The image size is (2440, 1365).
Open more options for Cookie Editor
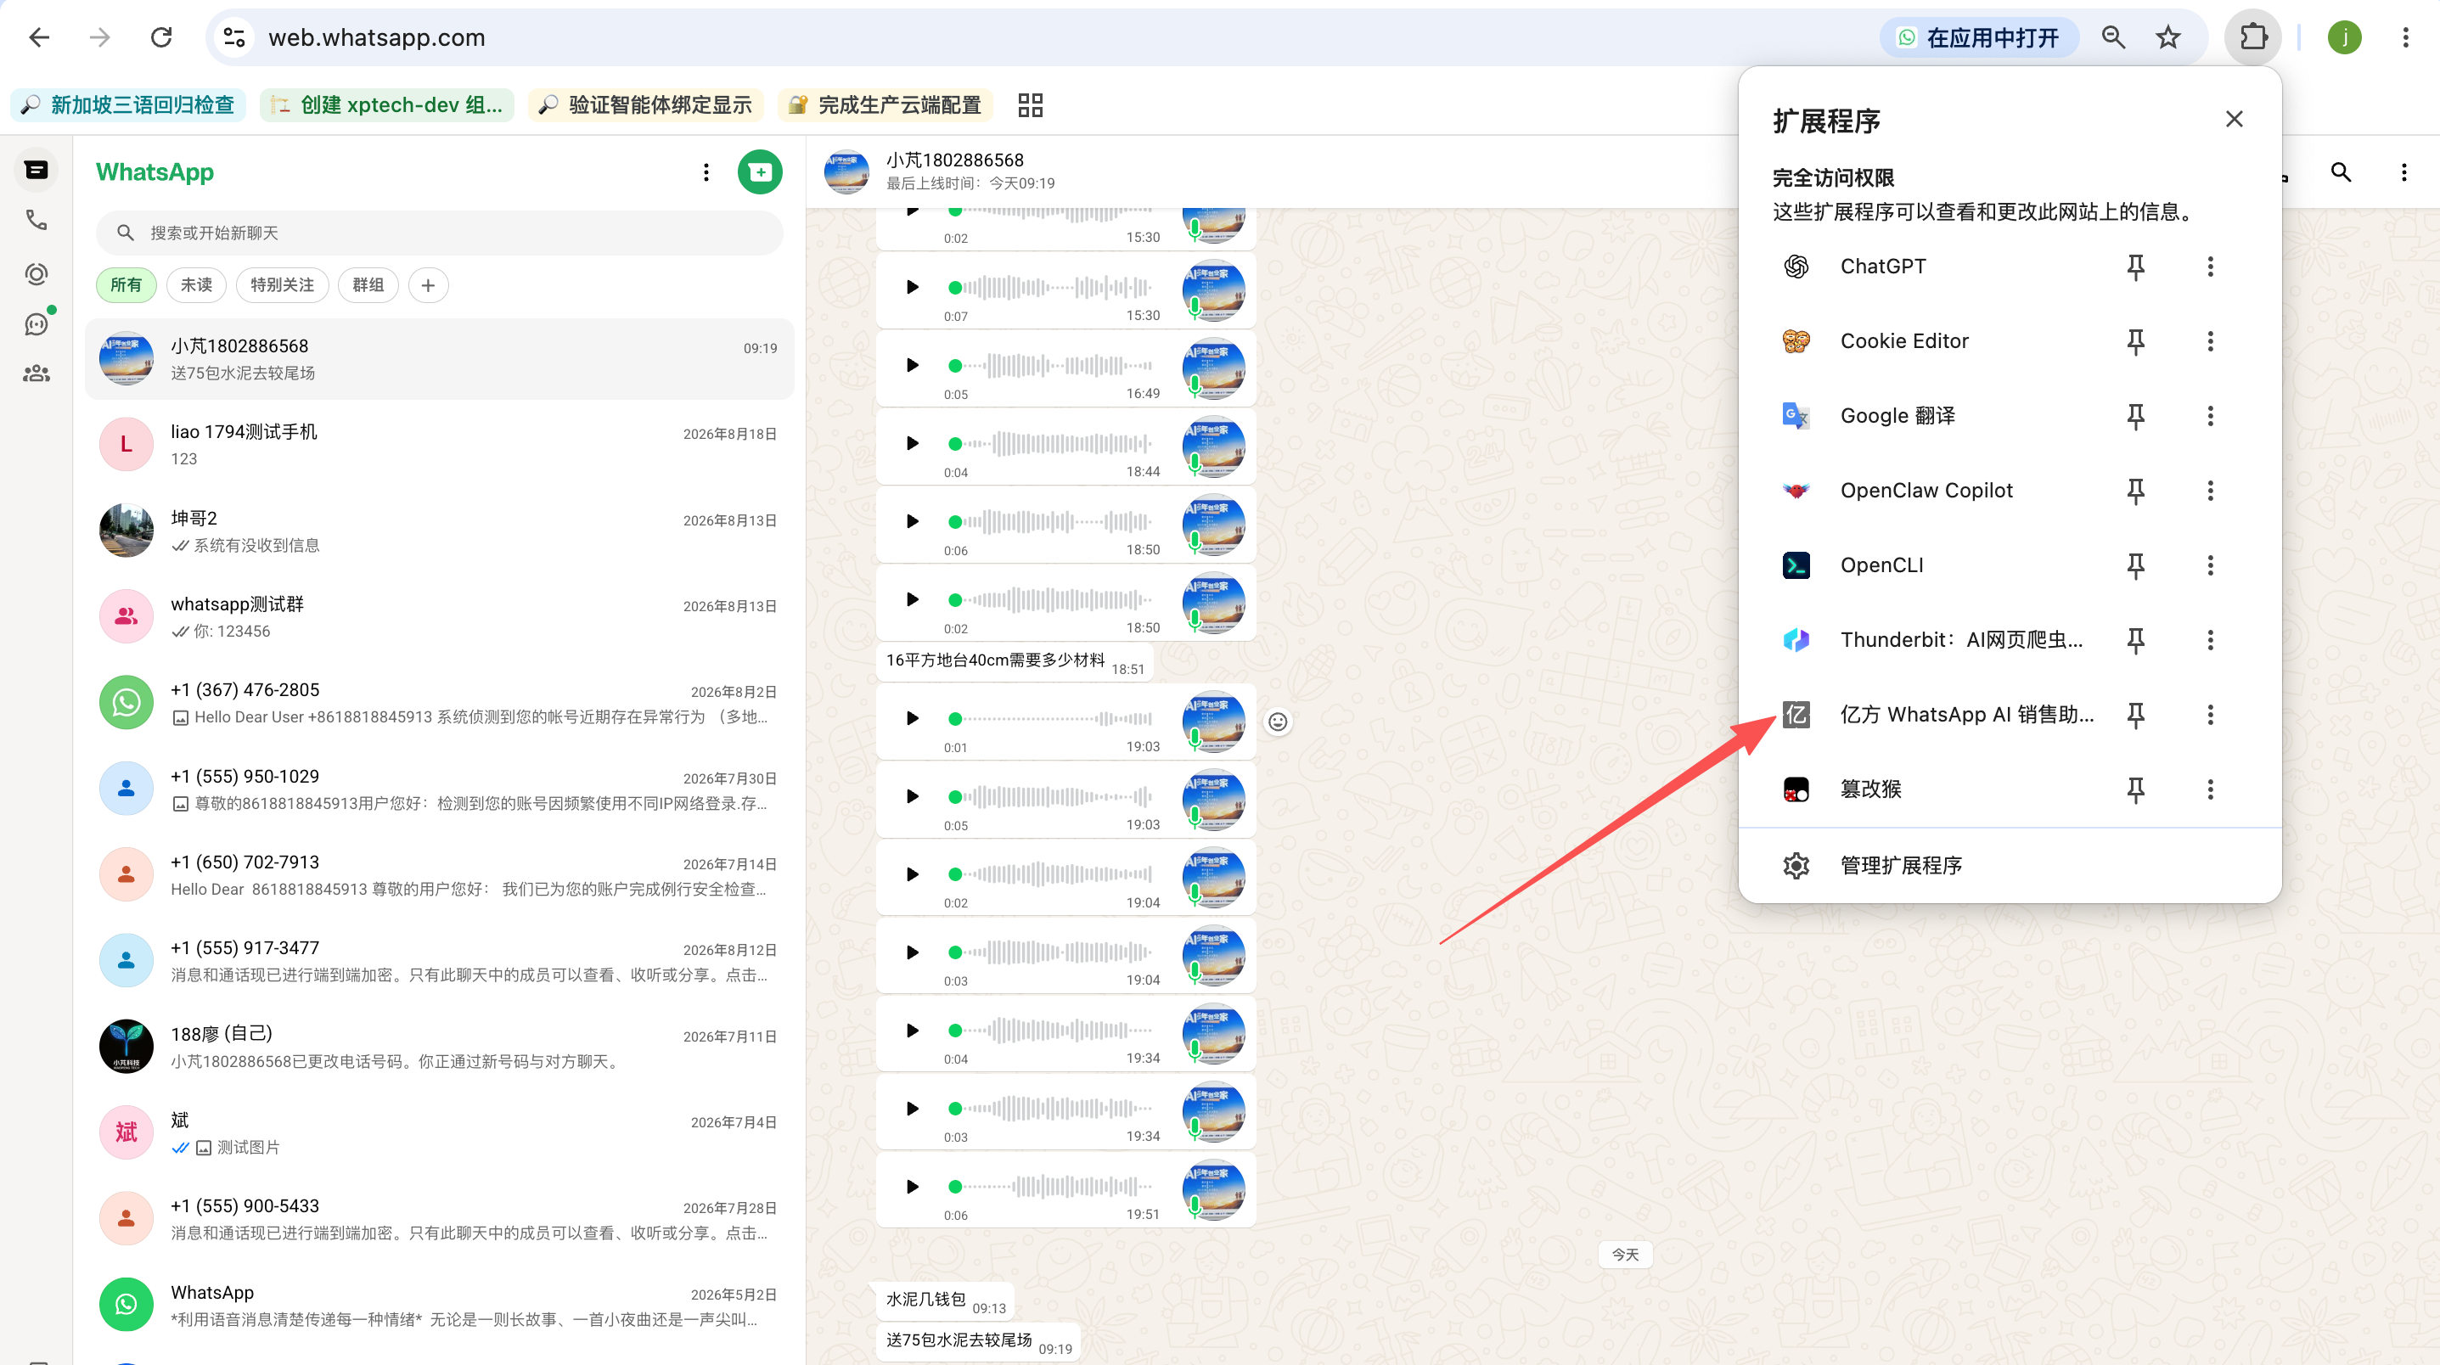click(2210, 342)
